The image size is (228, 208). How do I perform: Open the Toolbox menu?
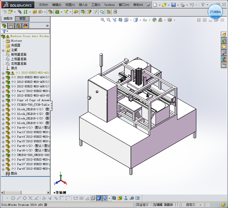point(109,5)
